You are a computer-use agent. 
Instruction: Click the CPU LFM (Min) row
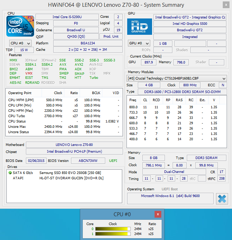pyautogui.click(x=64, y=105)
